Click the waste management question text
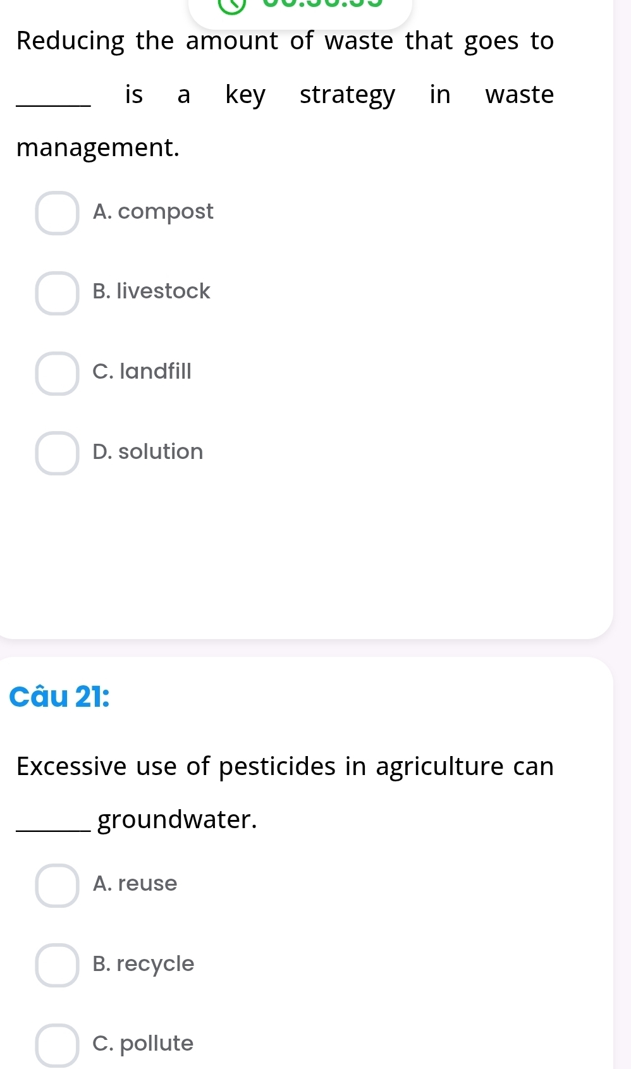The width and height of the screenshot is (631, 1069). pos(285,94)
